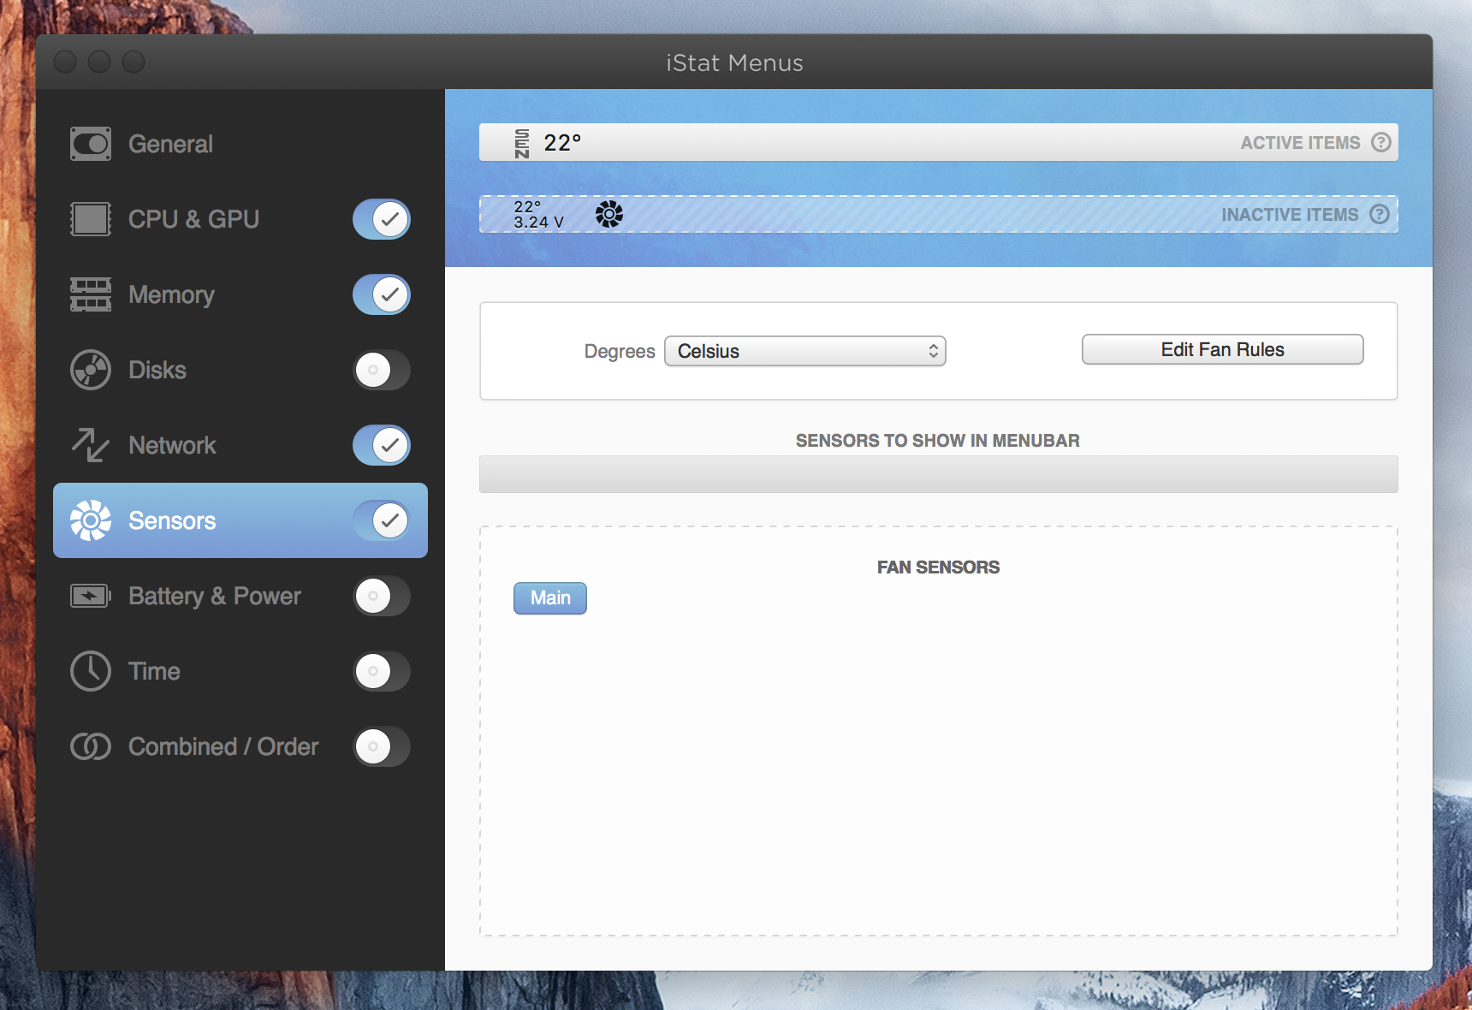
Task: Click the Time clock icon
Action: (x=91, y=671)
